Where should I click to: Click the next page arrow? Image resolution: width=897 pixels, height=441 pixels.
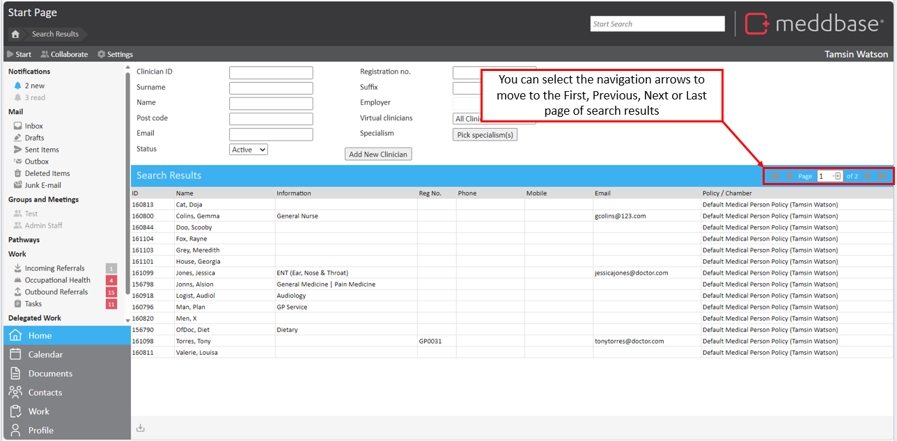867,176
